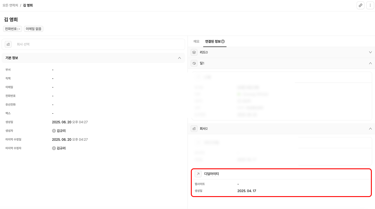Viewport: 375px width, 209px height.
Task: Open 디딤아이티 with the arrow icon
Action: click(x=198, y=174)
